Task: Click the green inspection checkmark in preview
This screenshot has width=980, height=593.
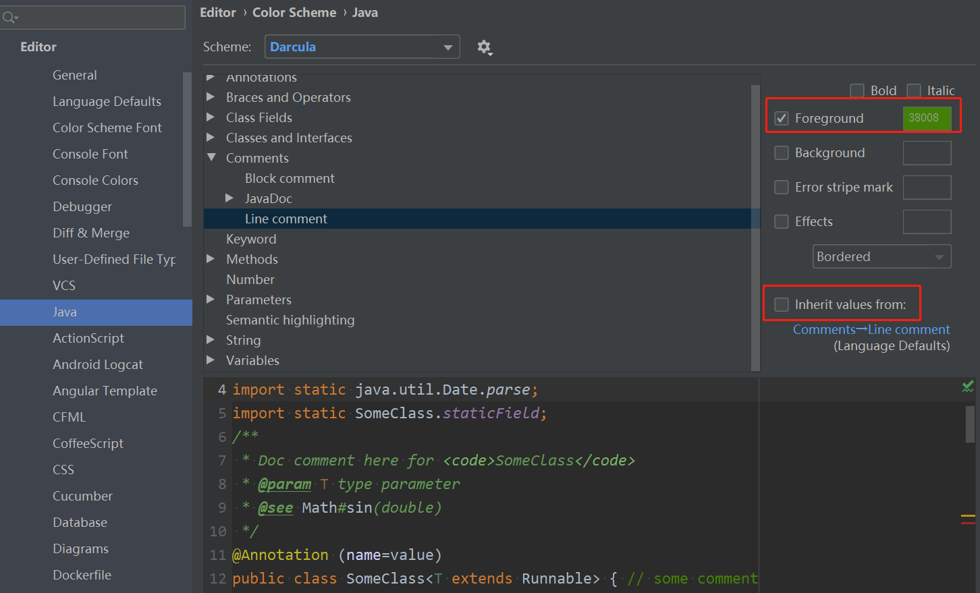Action: point(968,386)
